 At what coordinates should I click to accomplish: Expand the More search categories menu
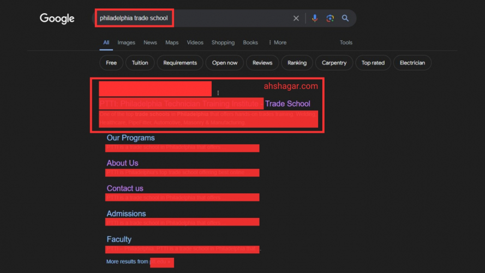278,43
